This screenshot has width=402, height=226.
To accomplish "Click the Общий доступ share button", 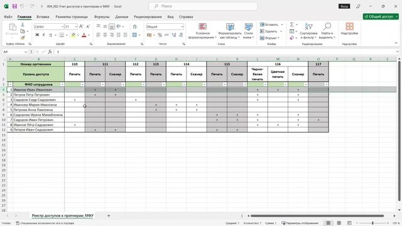I will pyautogui.click(x=381, y=17).
